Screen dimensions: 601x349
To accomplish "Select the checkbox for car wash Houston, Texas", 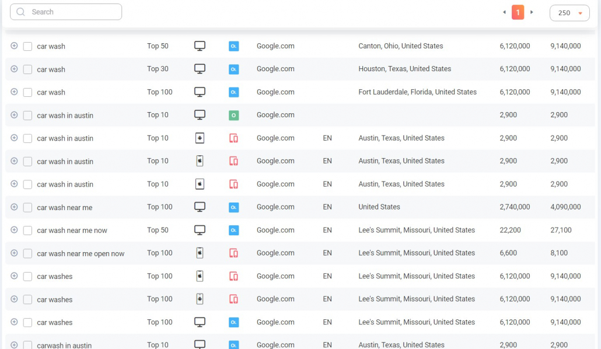I will pyautogui.click(x=27, y=69).
